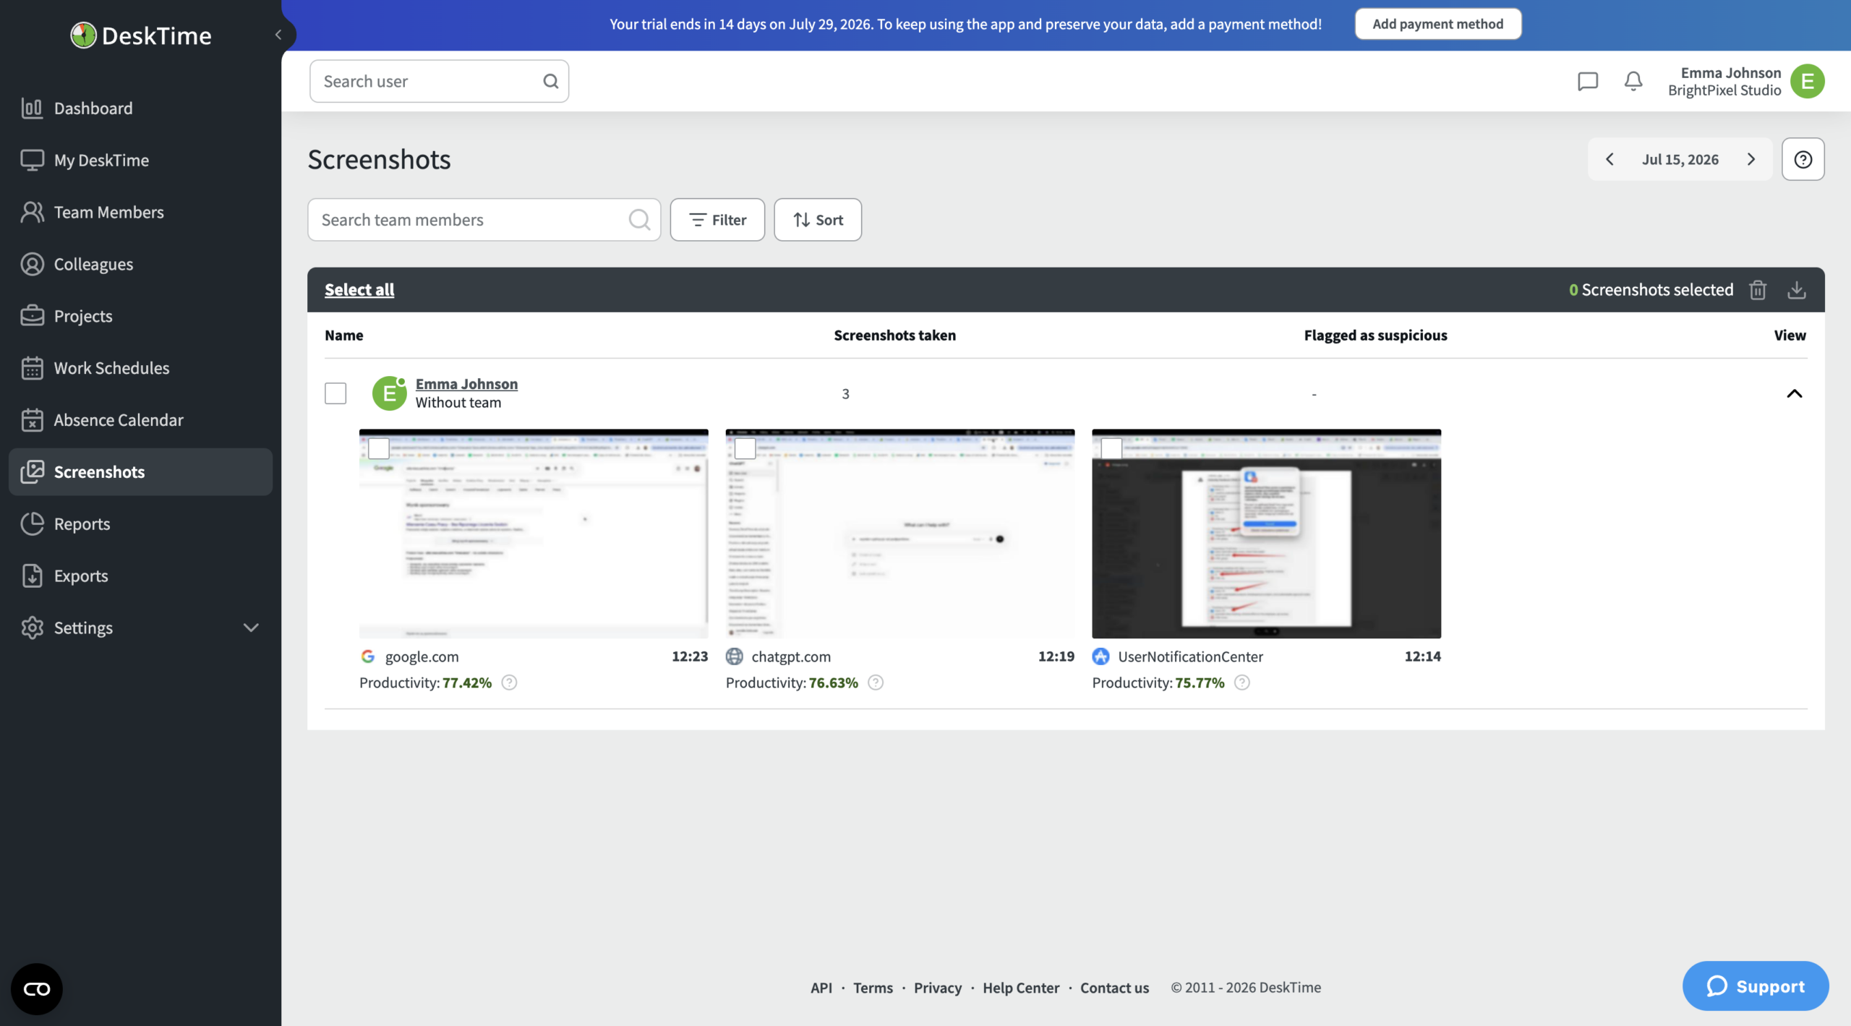Open the Help Center footer link

(x=1020, y=988)
